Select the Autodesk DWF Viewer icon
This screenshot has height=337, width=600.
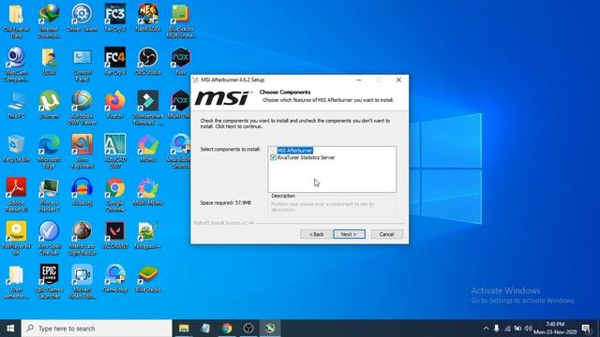click(x=82, y=108)
